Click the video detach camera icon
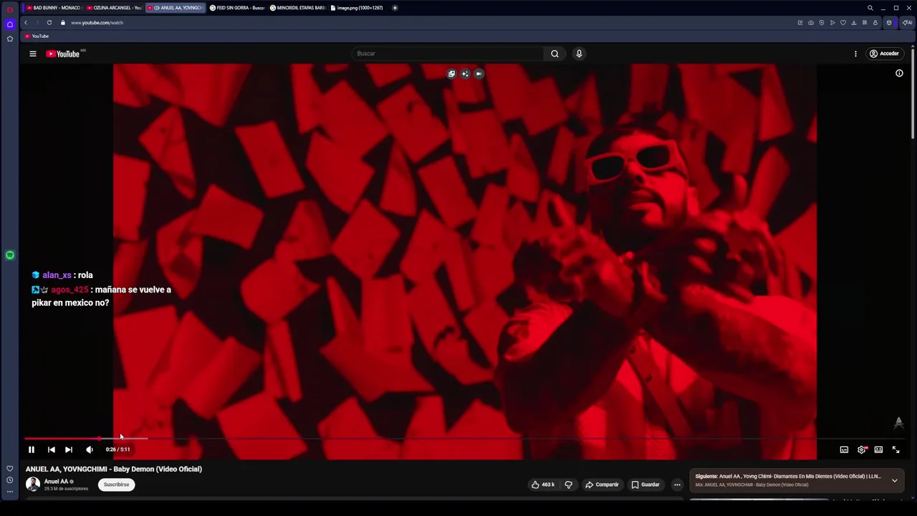This screenshot has width=917, height=516. [x=479, y=74]
